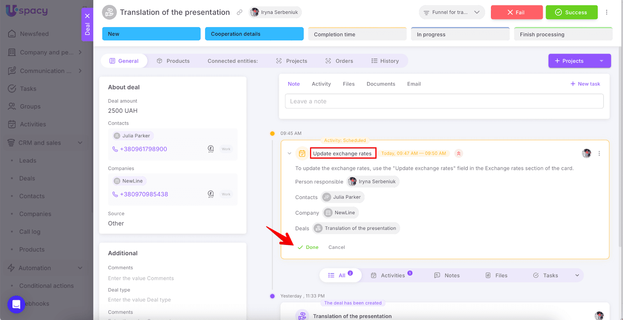Open the chat support bubble icon
The image size is (623, 320).
tap(16, 304)
